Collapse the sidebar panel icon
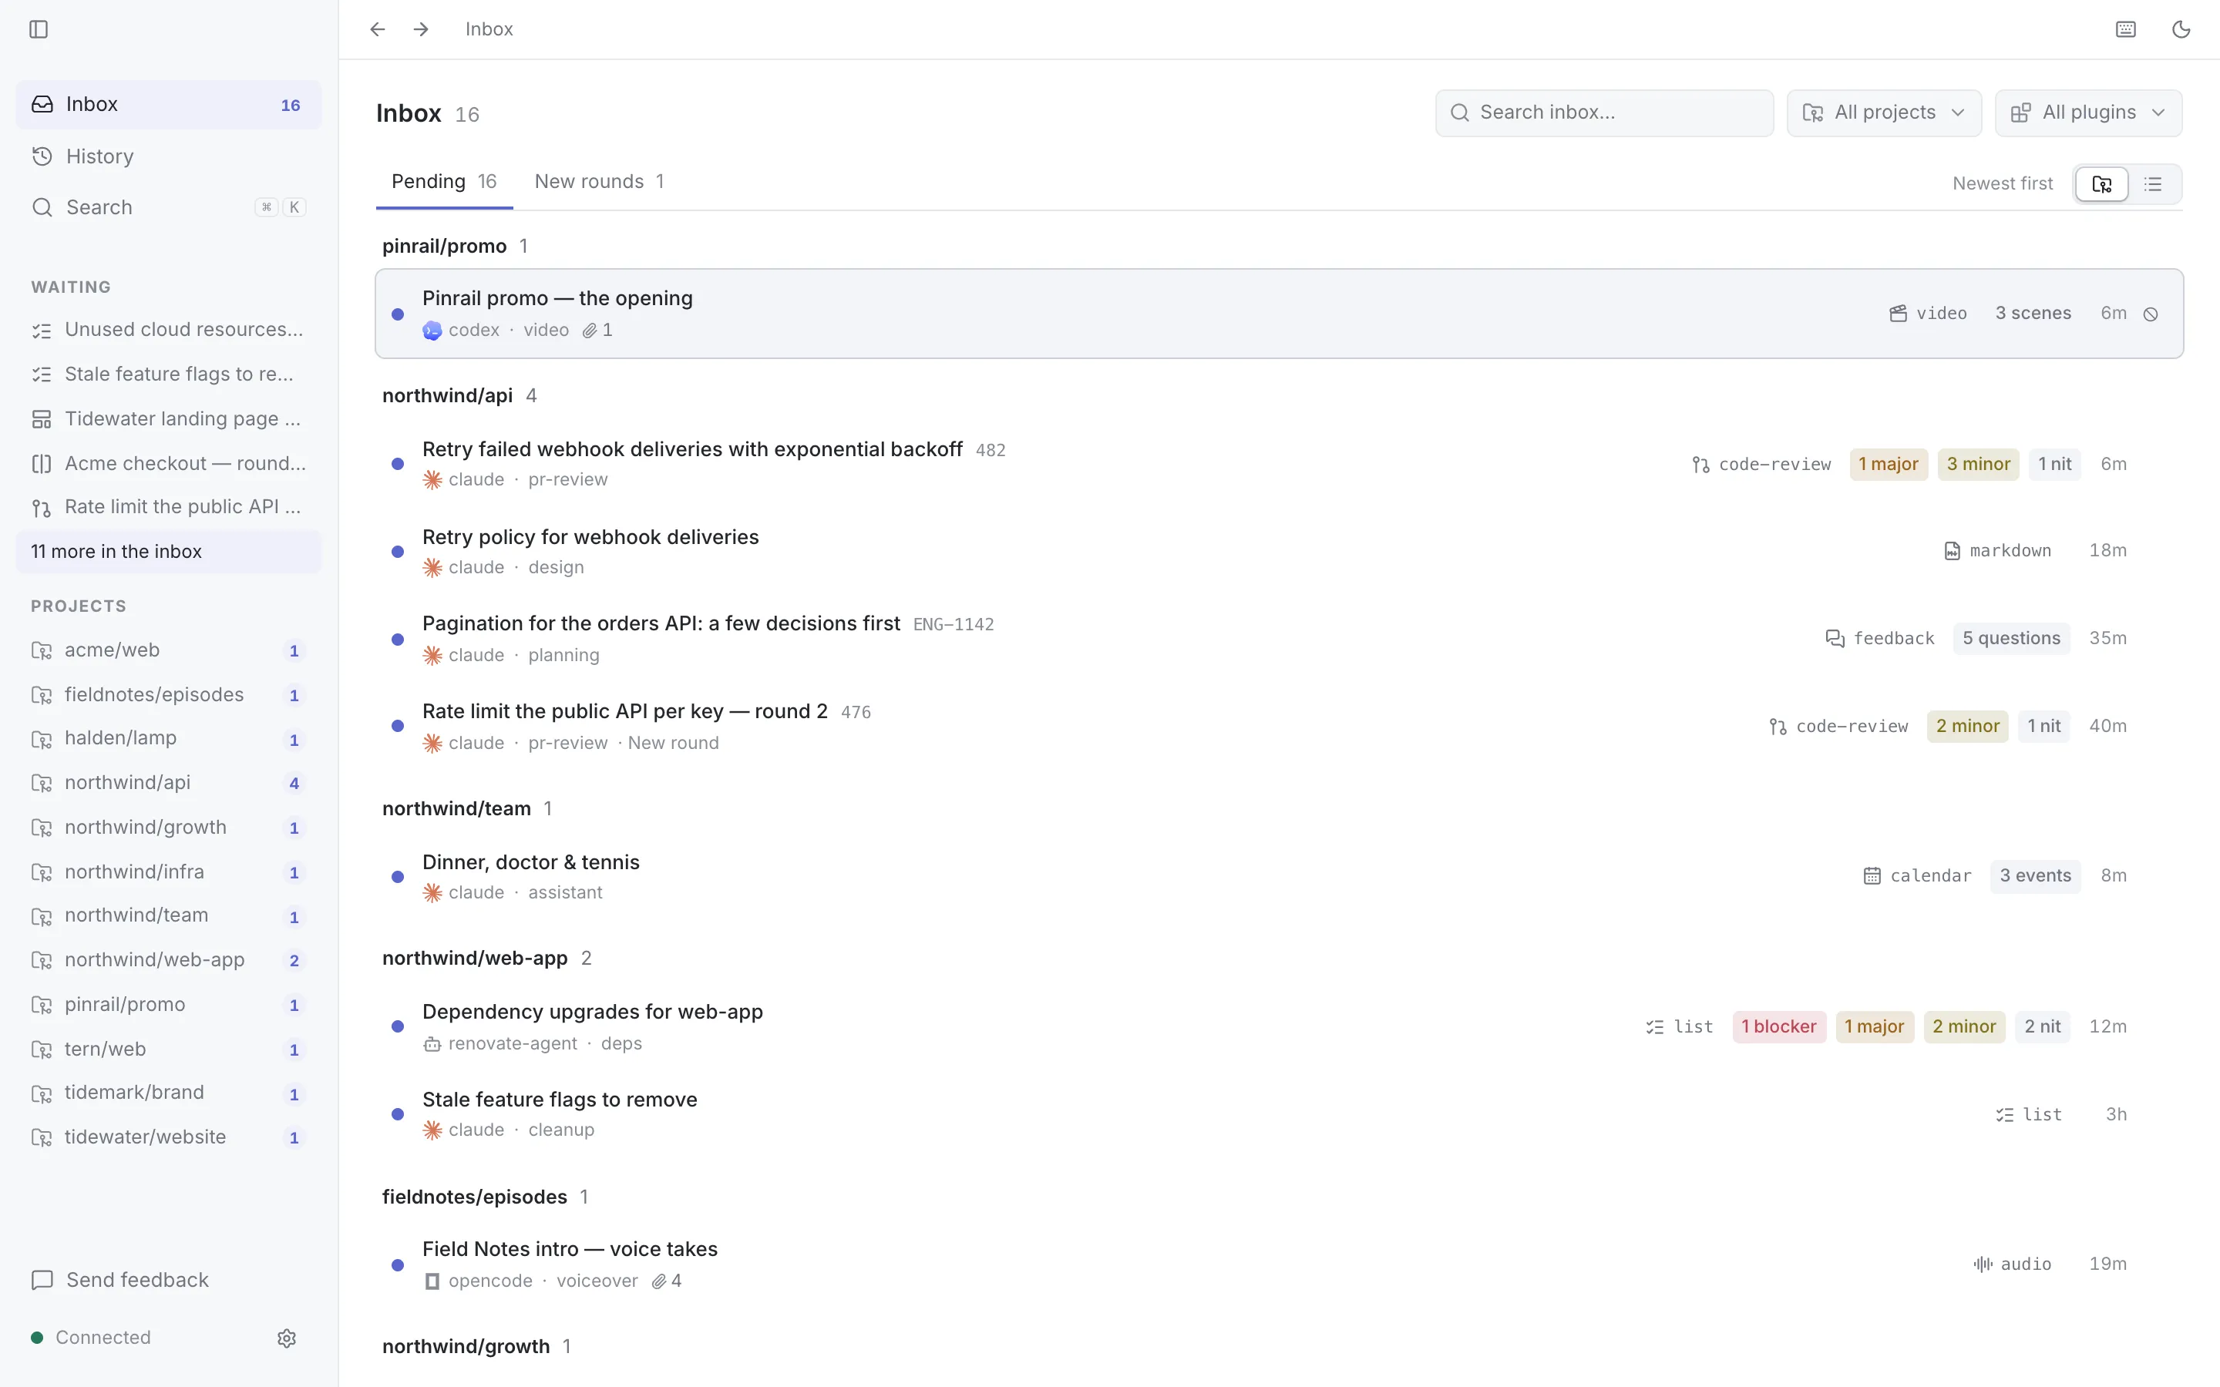Viewport: 2220px width, 1387px height. [39, 29]
